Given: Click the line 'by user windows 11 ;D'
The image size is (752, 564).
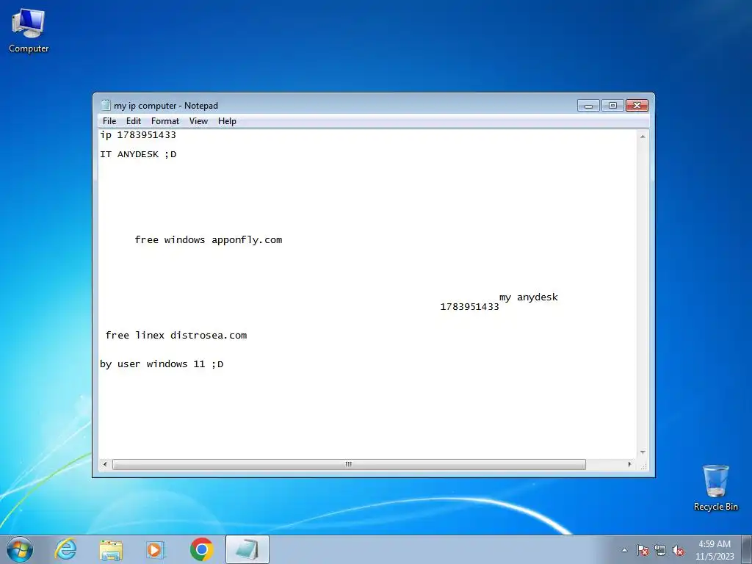Looking at the screenshot, I should pyautogui.click(x=162, y=364).
